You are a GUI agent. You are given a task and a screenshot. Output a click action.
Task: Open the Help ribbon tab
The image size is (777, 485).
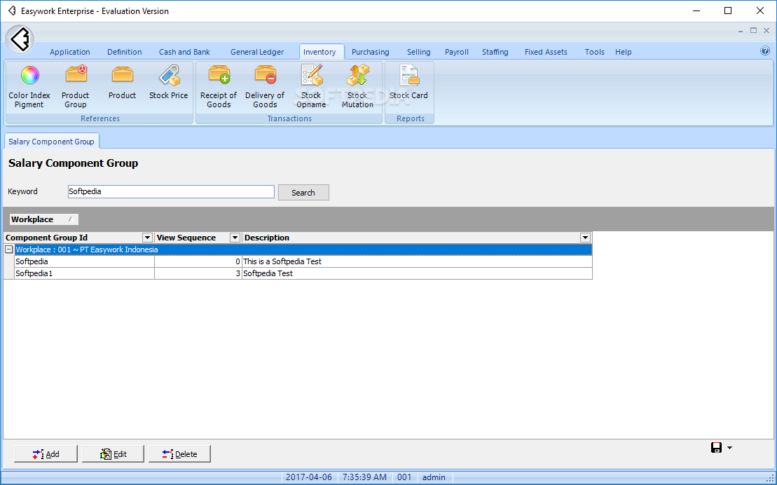(623, 52)
